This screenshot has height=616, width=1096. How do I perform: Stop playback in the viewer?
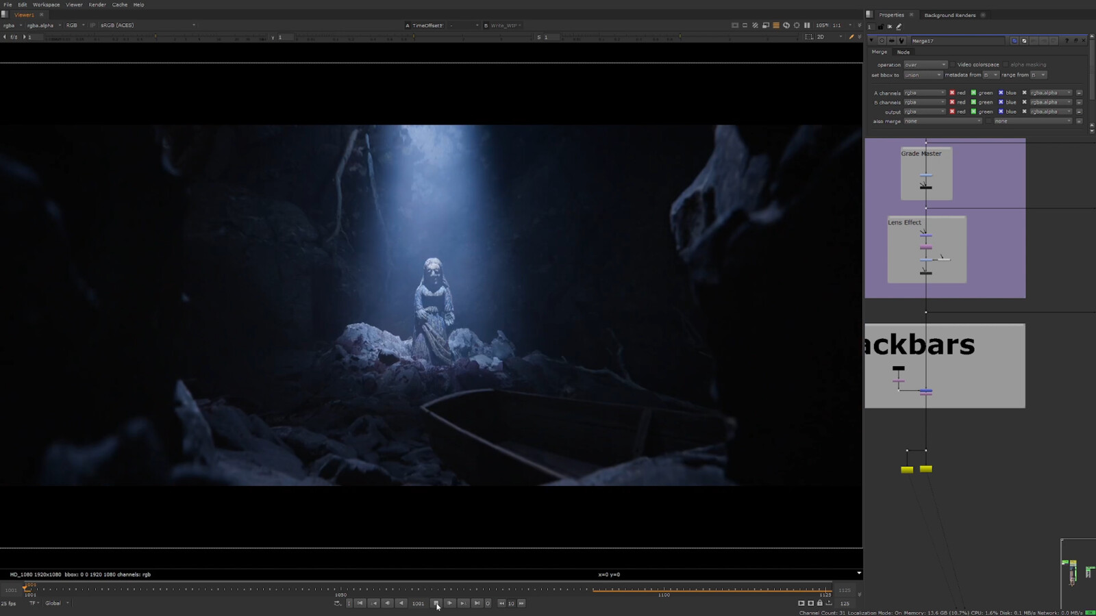tap(436, 603)
